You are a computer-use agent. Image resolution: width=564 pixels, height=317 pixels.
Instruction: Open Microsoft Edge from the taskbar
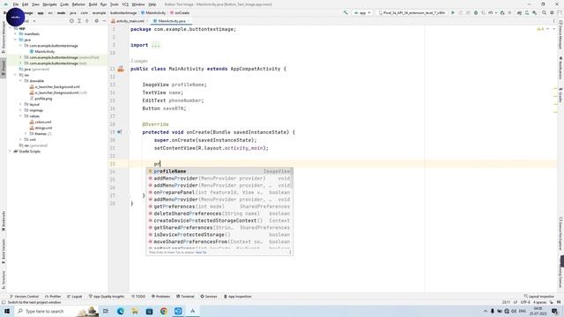120,311
